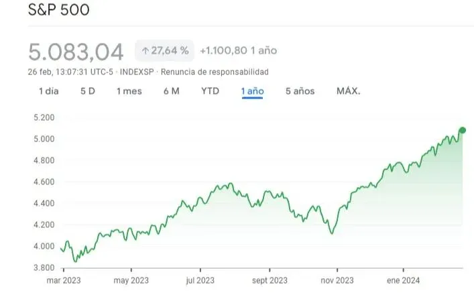Click the 5.200 y-axis gridline label
474x297 pixels.
coord(42,117)
